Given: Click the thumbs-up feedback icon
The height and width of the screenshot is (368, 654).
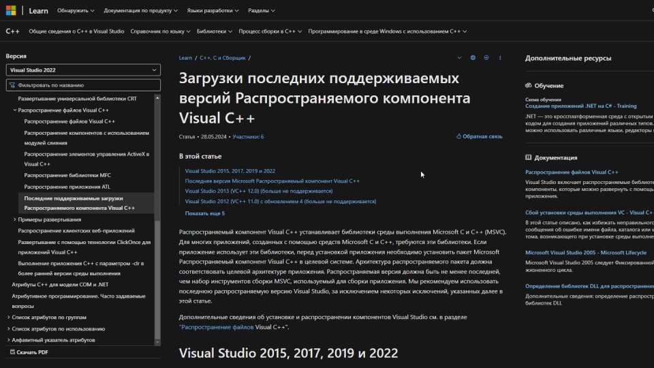Looking at the screenshot, I should pos(458,136).
